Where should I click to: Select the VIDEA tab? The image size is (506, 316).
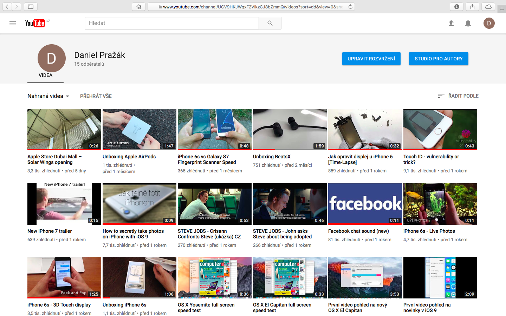point(46,75)
